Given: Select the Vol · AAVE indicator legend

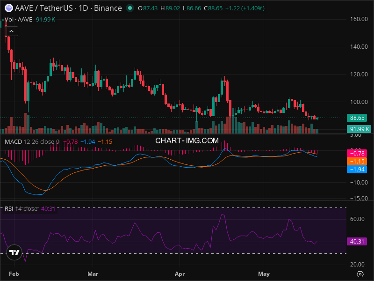Looking at the screenshot, I should tap(19, 20).
